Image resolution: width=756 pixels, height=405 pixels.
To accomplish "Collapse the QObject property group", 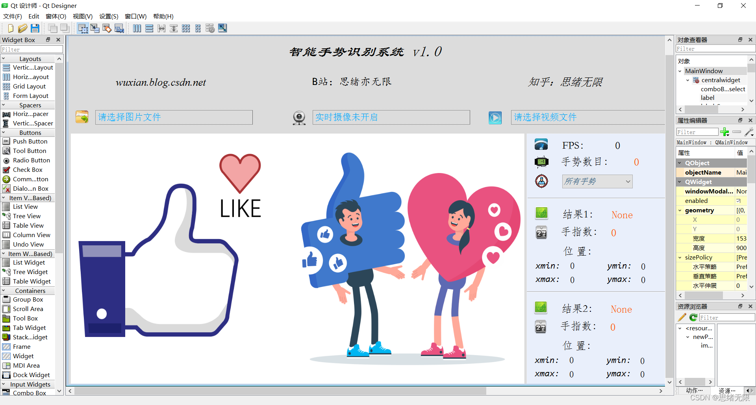I will [680, 163].
